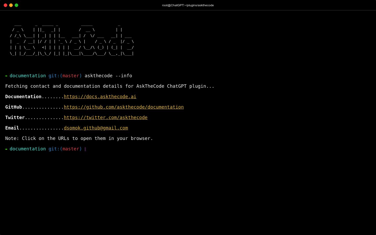Click the window title root@ChatGPT:~/plugins/askthecode
Screen dimensions: 376x235
[x=188, y=5]
